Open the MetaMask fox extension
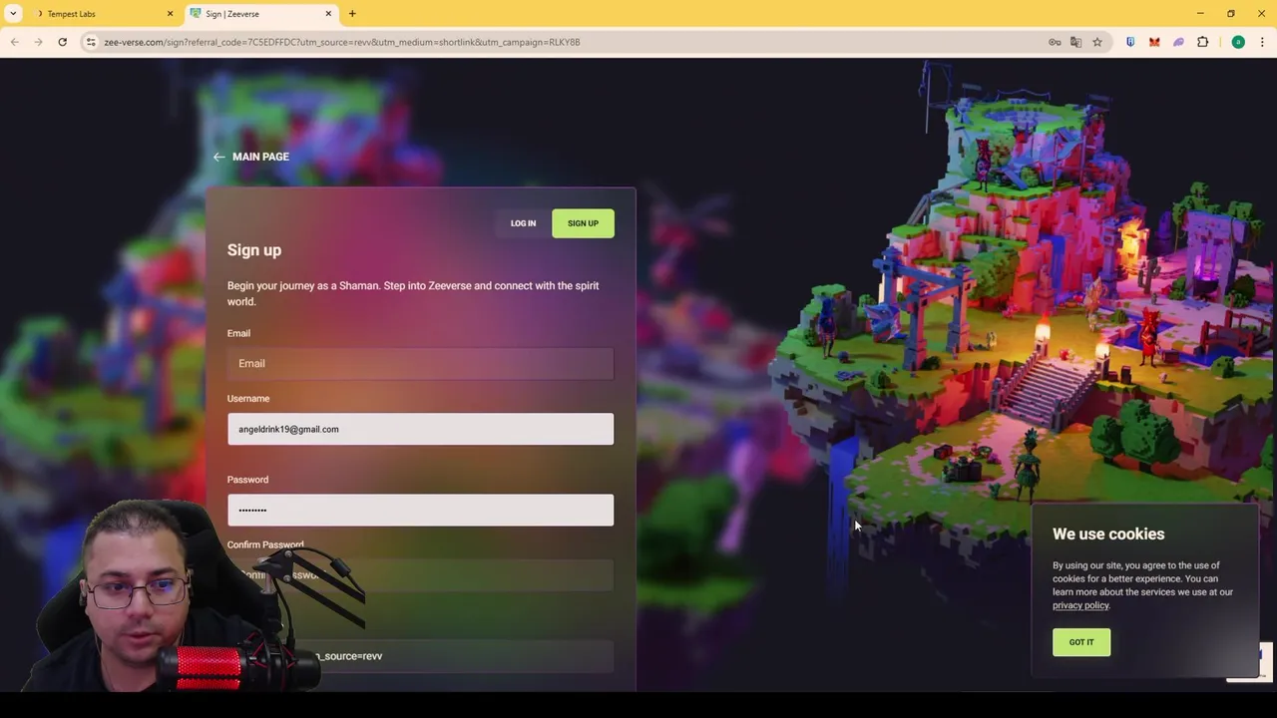Image resolution: width=1277 pixels, height=718 pixels. [x=1154, y=42]
